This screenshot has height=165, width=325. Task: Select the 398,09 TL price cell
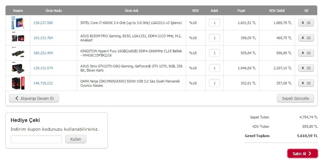[x=248, y=38]
